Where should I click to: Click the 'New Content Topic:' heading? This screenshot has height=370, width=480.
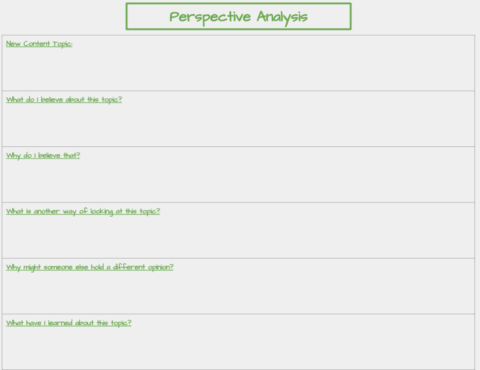[x=39, y=44]
